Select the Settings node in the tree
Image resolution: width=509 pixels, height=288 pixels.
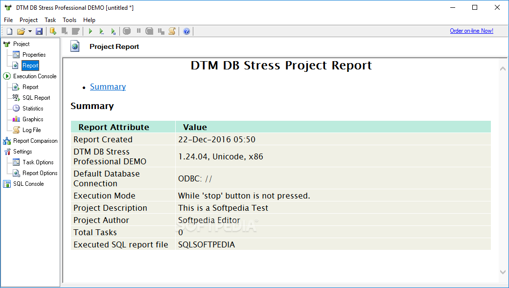tap(23, 152)
